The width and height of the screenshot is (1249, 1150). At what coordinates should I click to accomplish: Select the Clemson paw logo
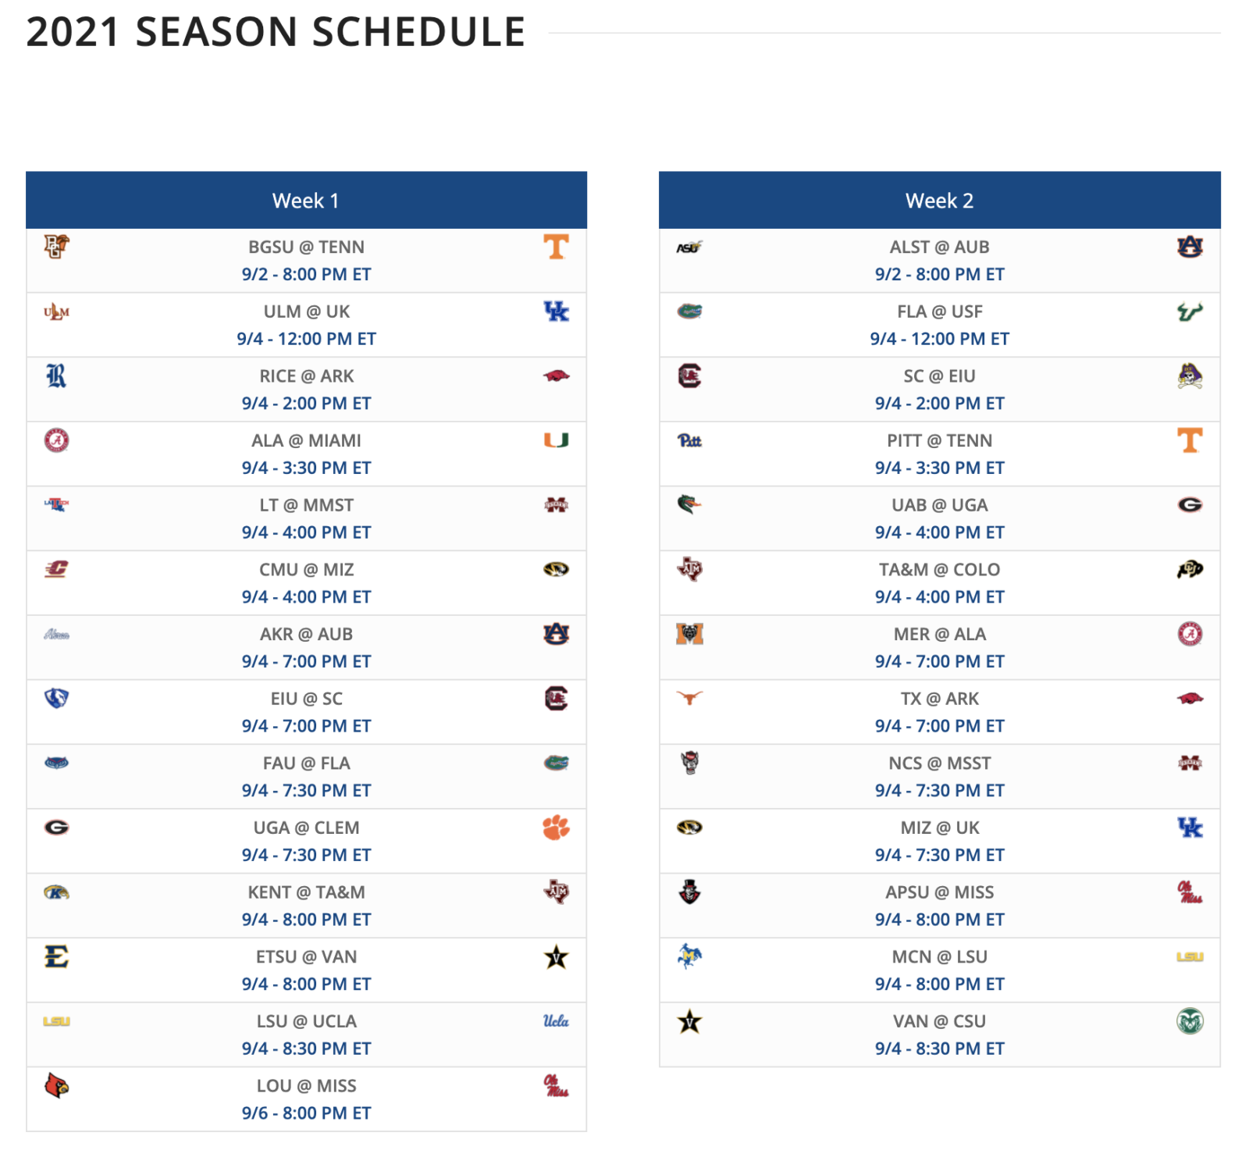point(556,828)
